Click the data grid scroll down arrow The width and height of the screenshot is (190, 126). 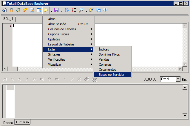[x=185, y=116]
